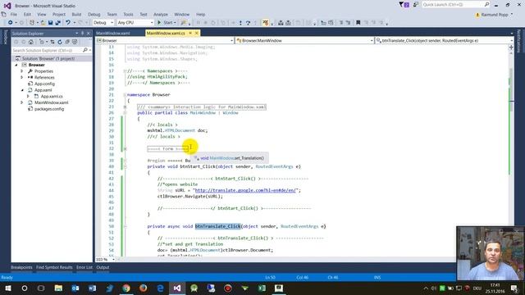Open the Debug menu
Image resolution: width=525 pixels, height=295 pixels.
coord(94,15)
